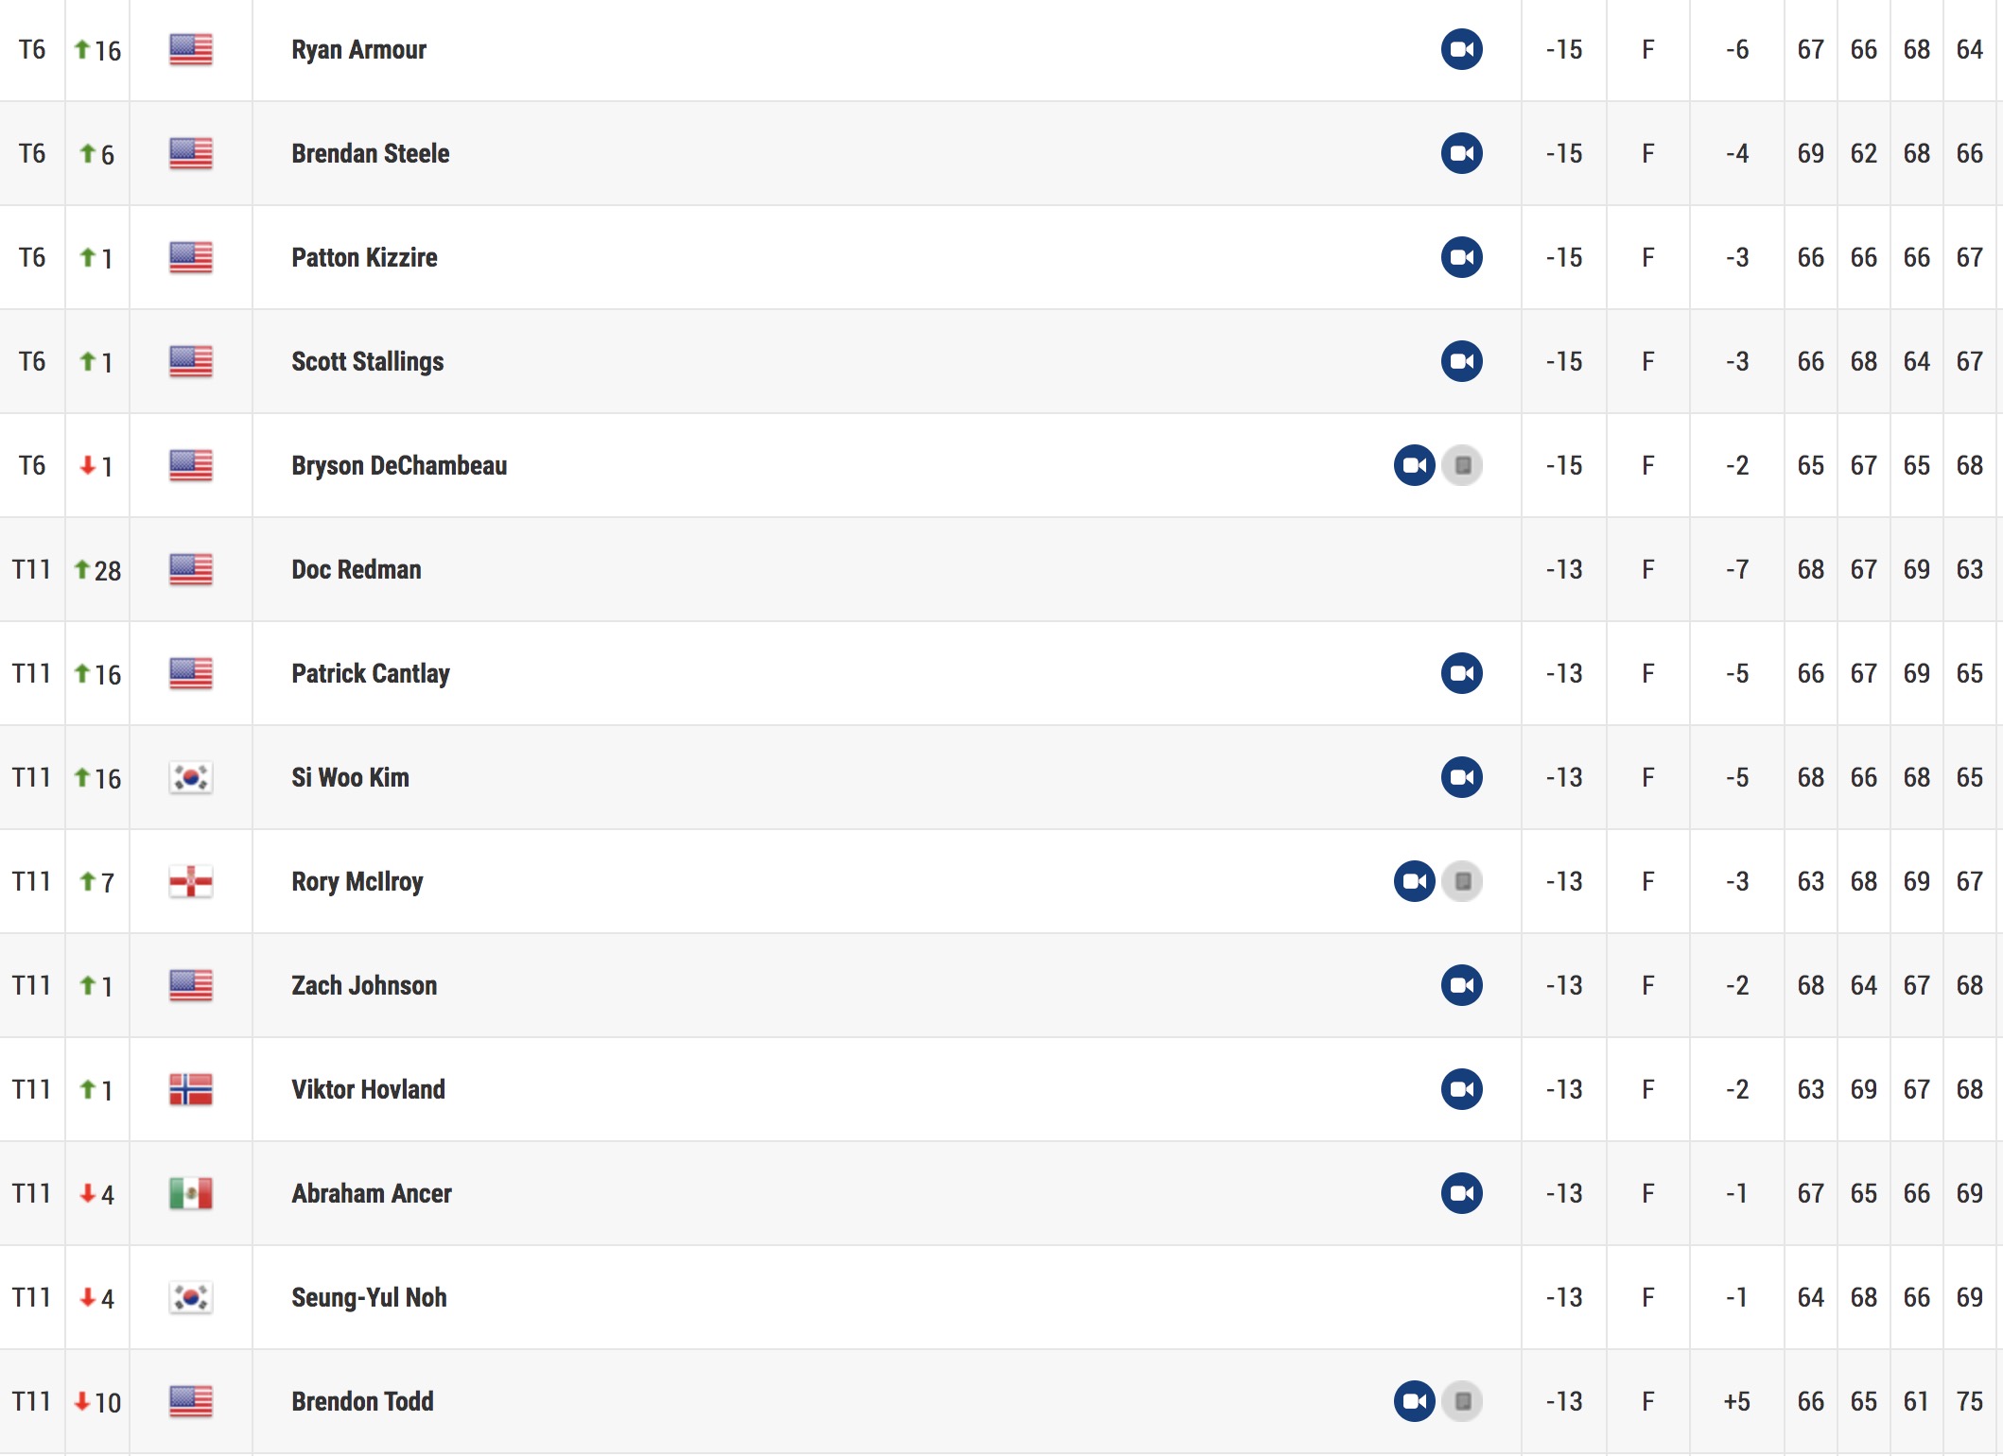The height and width of the screenshot is (1456, 2003).
Task: Expand Patrick Cantlay's leaderboard row
Action: [1001, 673]
